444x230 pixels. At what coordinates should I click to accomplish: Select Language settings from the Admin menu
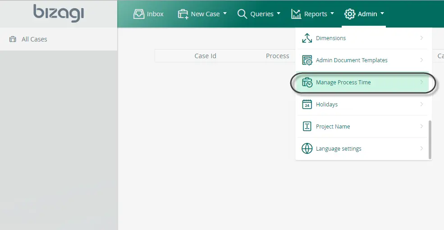click(x=362, y=148)
